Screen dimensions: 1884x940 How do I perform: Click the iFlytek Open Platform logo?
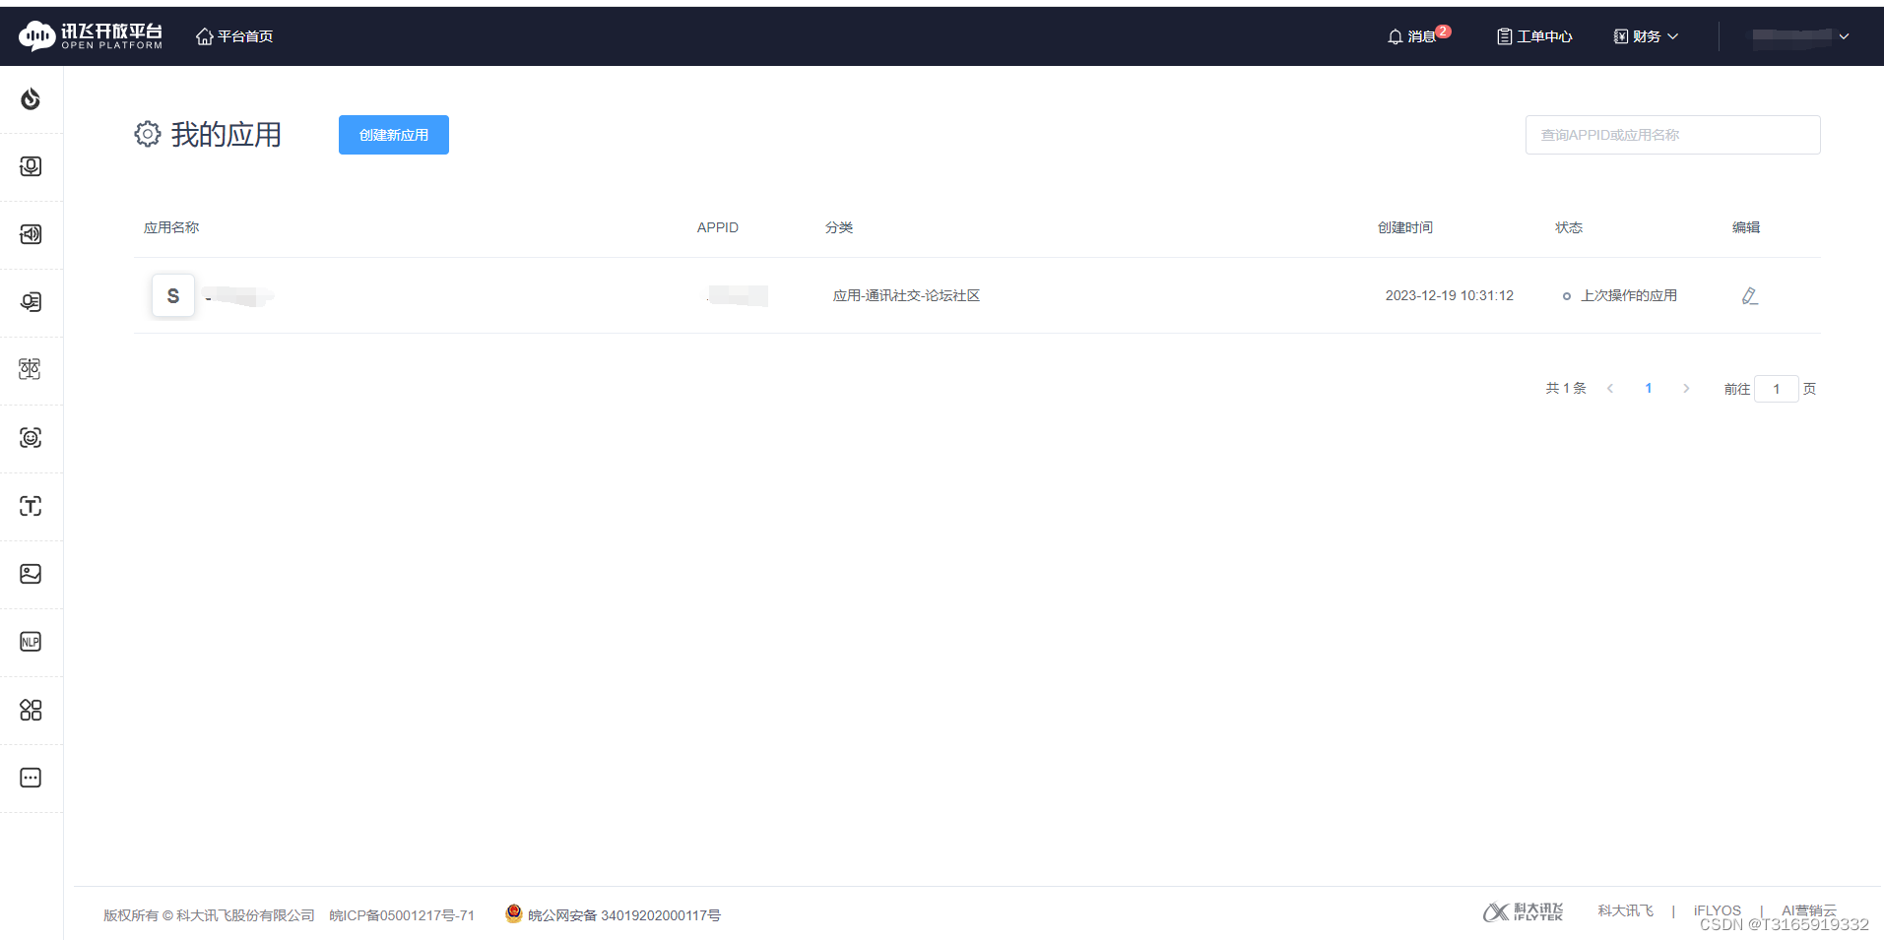tap(91, 36)
